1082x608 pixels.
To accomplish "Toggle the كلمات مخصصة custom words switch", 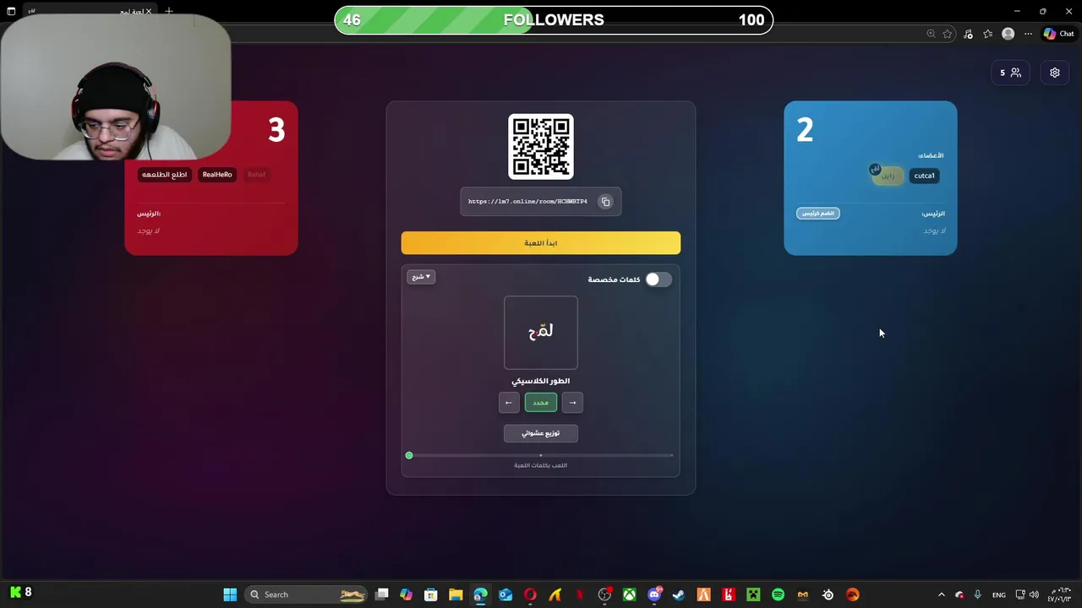I will pyautogui.click(x=658, y=280).
